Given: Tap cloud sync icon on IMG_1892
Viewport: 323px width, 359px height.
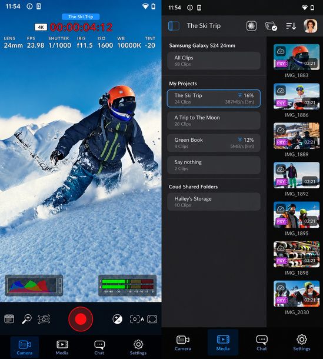Looking at the screenshot, I should point(281,169).
